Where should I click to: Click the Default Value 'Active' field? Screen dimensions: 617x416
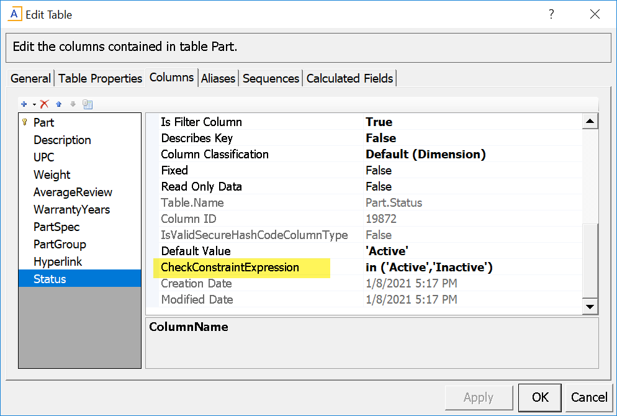(472, 251)
